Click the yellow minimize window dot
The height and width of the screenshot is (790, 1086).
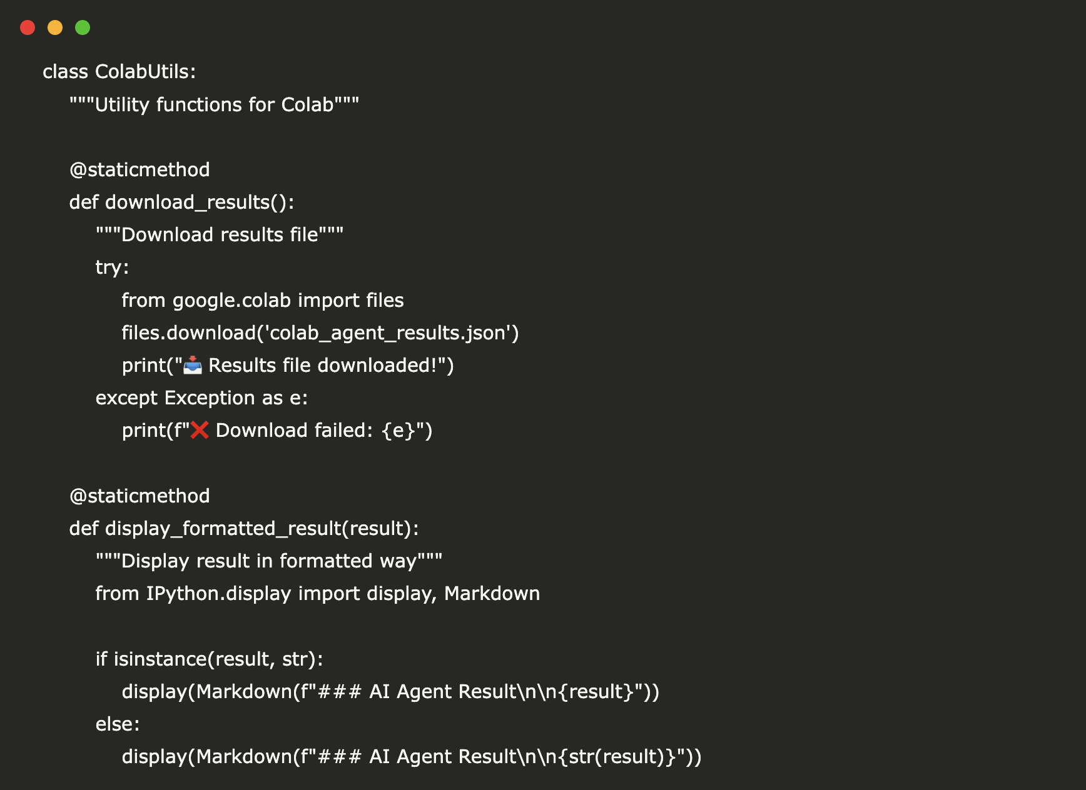(x=55, y=27)
